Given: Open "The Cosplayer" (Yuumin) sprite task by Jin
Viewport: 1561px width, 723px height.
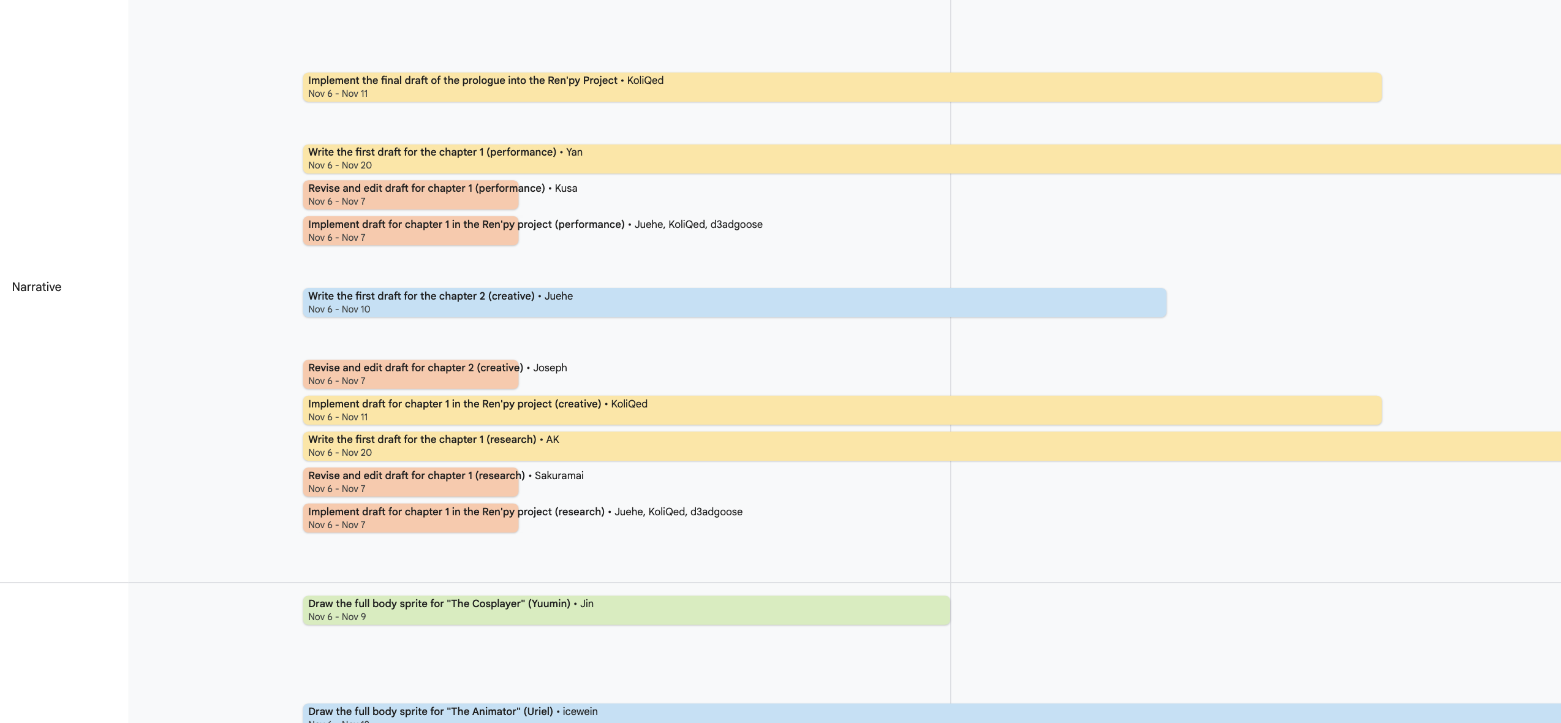Looking at the screenshot, I should pos(627,610).
